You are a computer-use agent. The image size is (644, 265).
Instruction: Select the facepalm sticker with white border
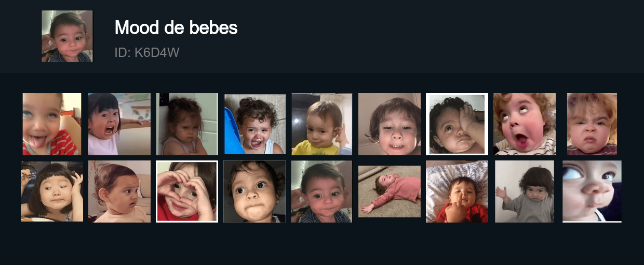[x=457, y=124]
